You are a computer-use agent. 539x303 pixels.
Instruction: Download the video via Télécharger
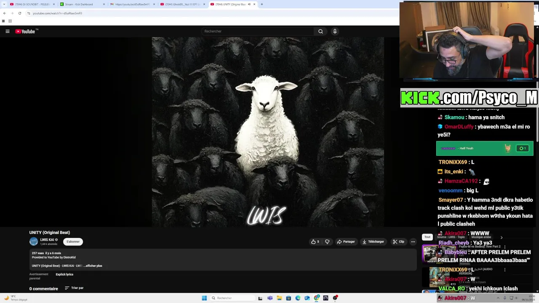373,242
